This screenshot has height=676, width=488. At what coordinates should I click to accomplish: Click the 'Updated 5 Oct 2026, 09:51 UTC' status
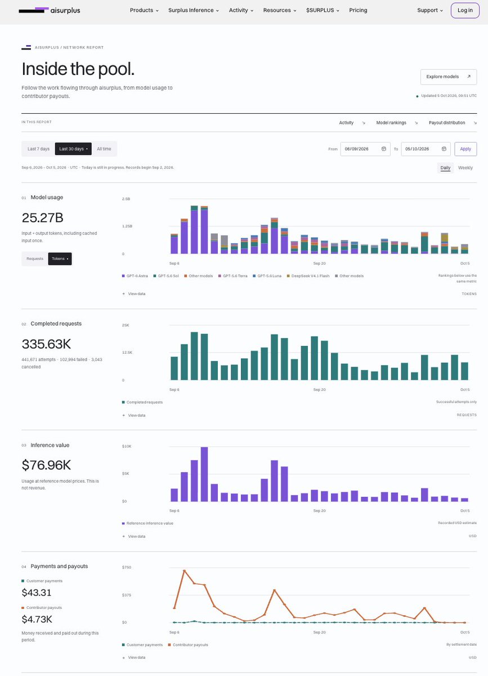click(x=446, y=96)
